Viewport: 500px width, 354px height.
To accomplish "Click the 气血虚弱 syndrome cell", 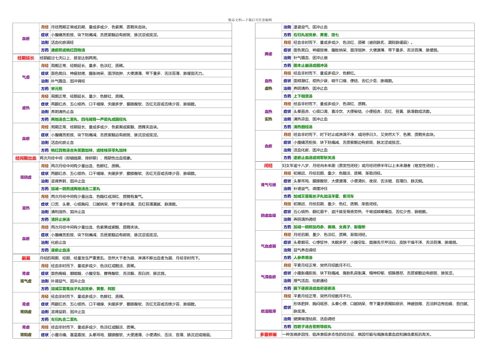I will (x=268, y=246).
